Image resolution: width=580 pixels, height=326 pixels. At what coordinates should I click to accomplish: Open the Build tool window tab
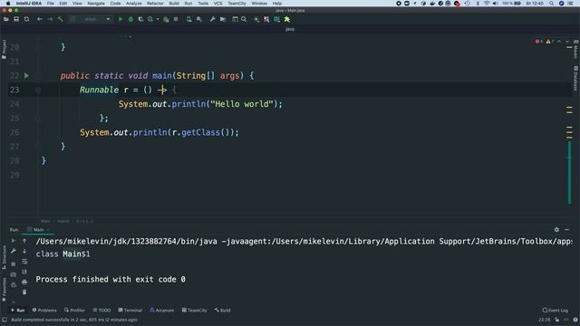point(222,310)
